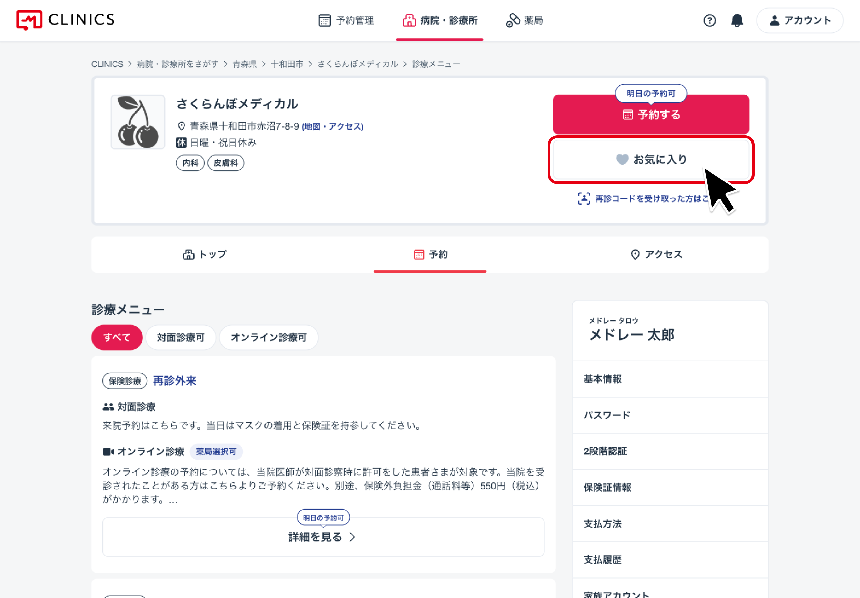
Task: Click the 皮膚科 tag
Action: click(226, 163)
